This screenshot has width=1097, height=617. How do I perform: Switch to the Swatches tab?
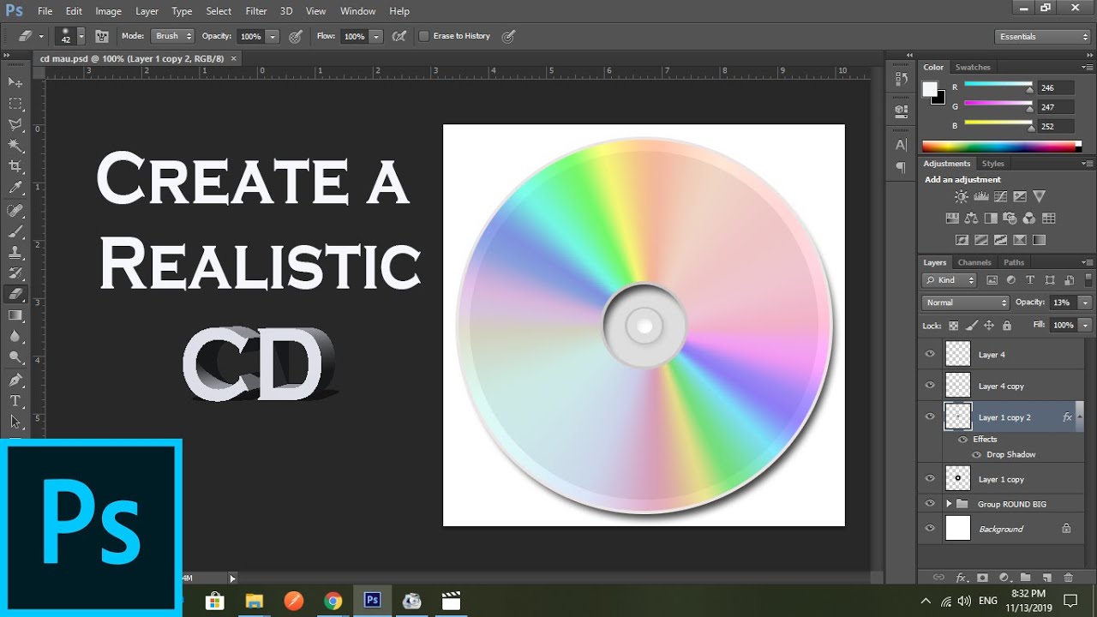(973, 67)
